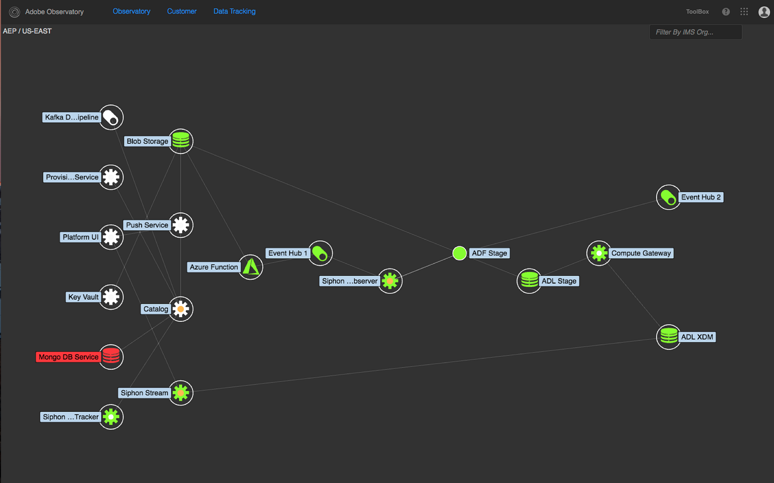This screenshot has width=774, height=483.
Task: Open the apps grid switcher icon
Action: click(x=744, y=12)
